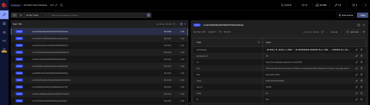The height and width of the screenshot is (105, 370).
Task: Click the Add Fields button
Action: tap(352, 32)
